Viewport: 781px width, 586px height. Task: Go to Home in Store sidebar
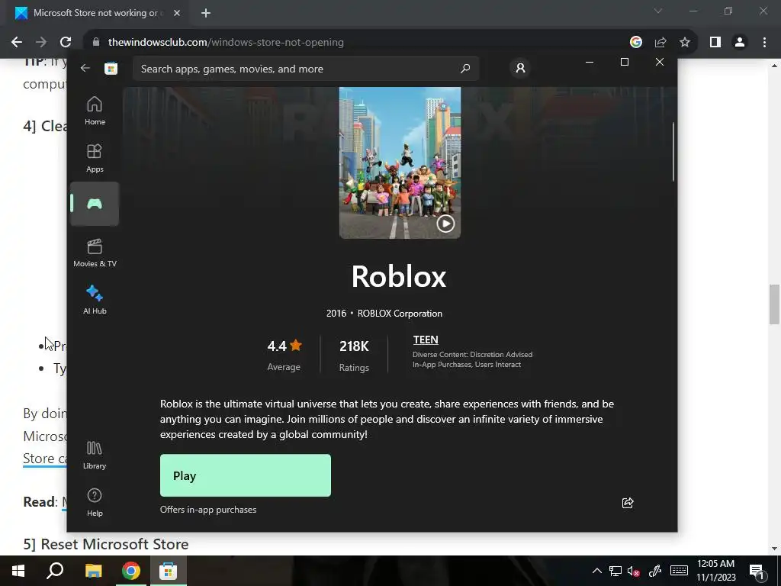(95, 110)
